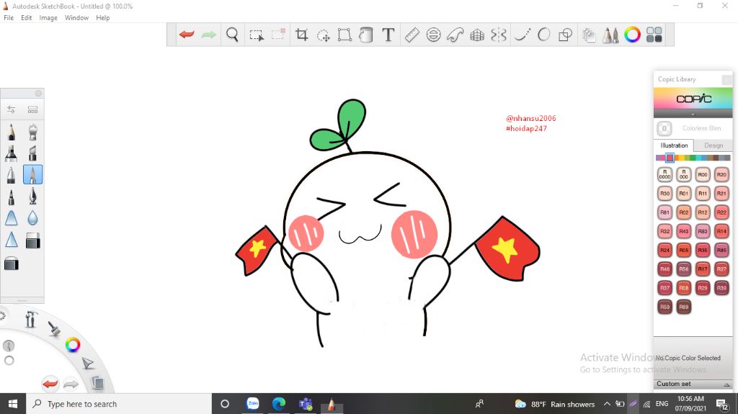
Task: Switch to the Design tab
Action: pos(713,145)
